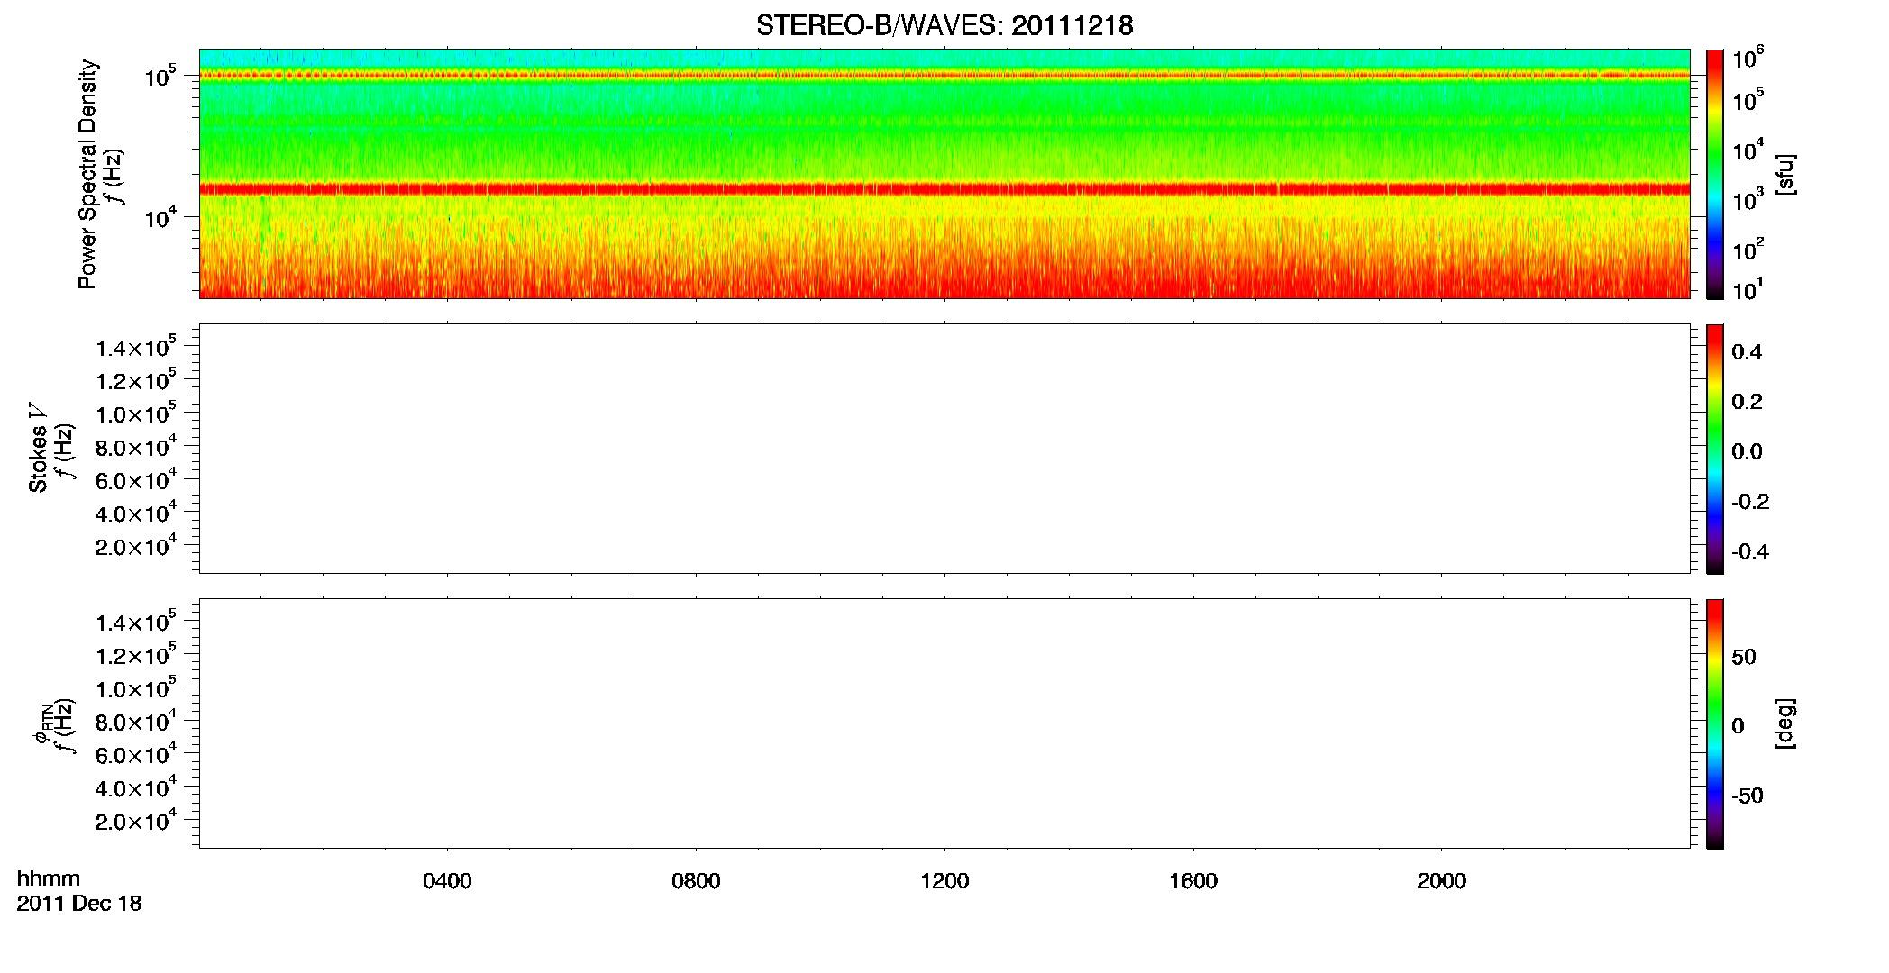Click the empty Stokes V panel
This screenshot has width=1889, height=973.
[x=944, y=449]
